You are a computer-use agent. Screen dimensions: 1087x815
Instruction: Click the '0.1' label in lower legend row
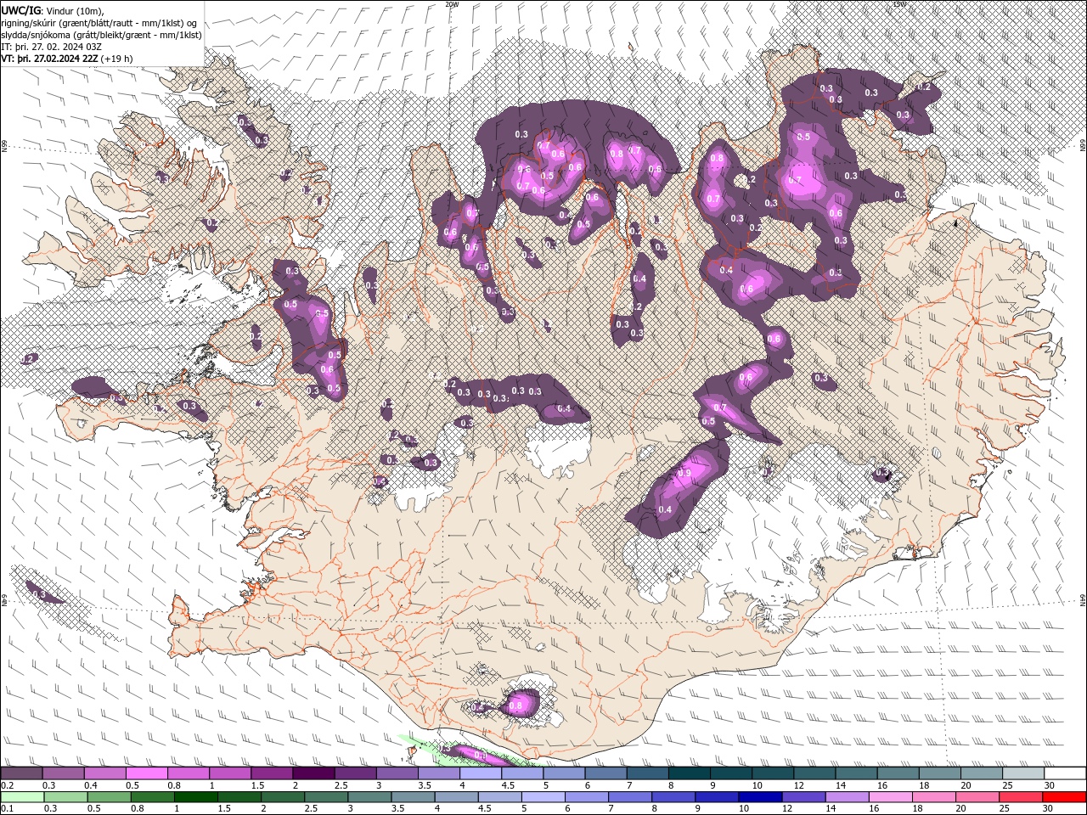(6, 808)
